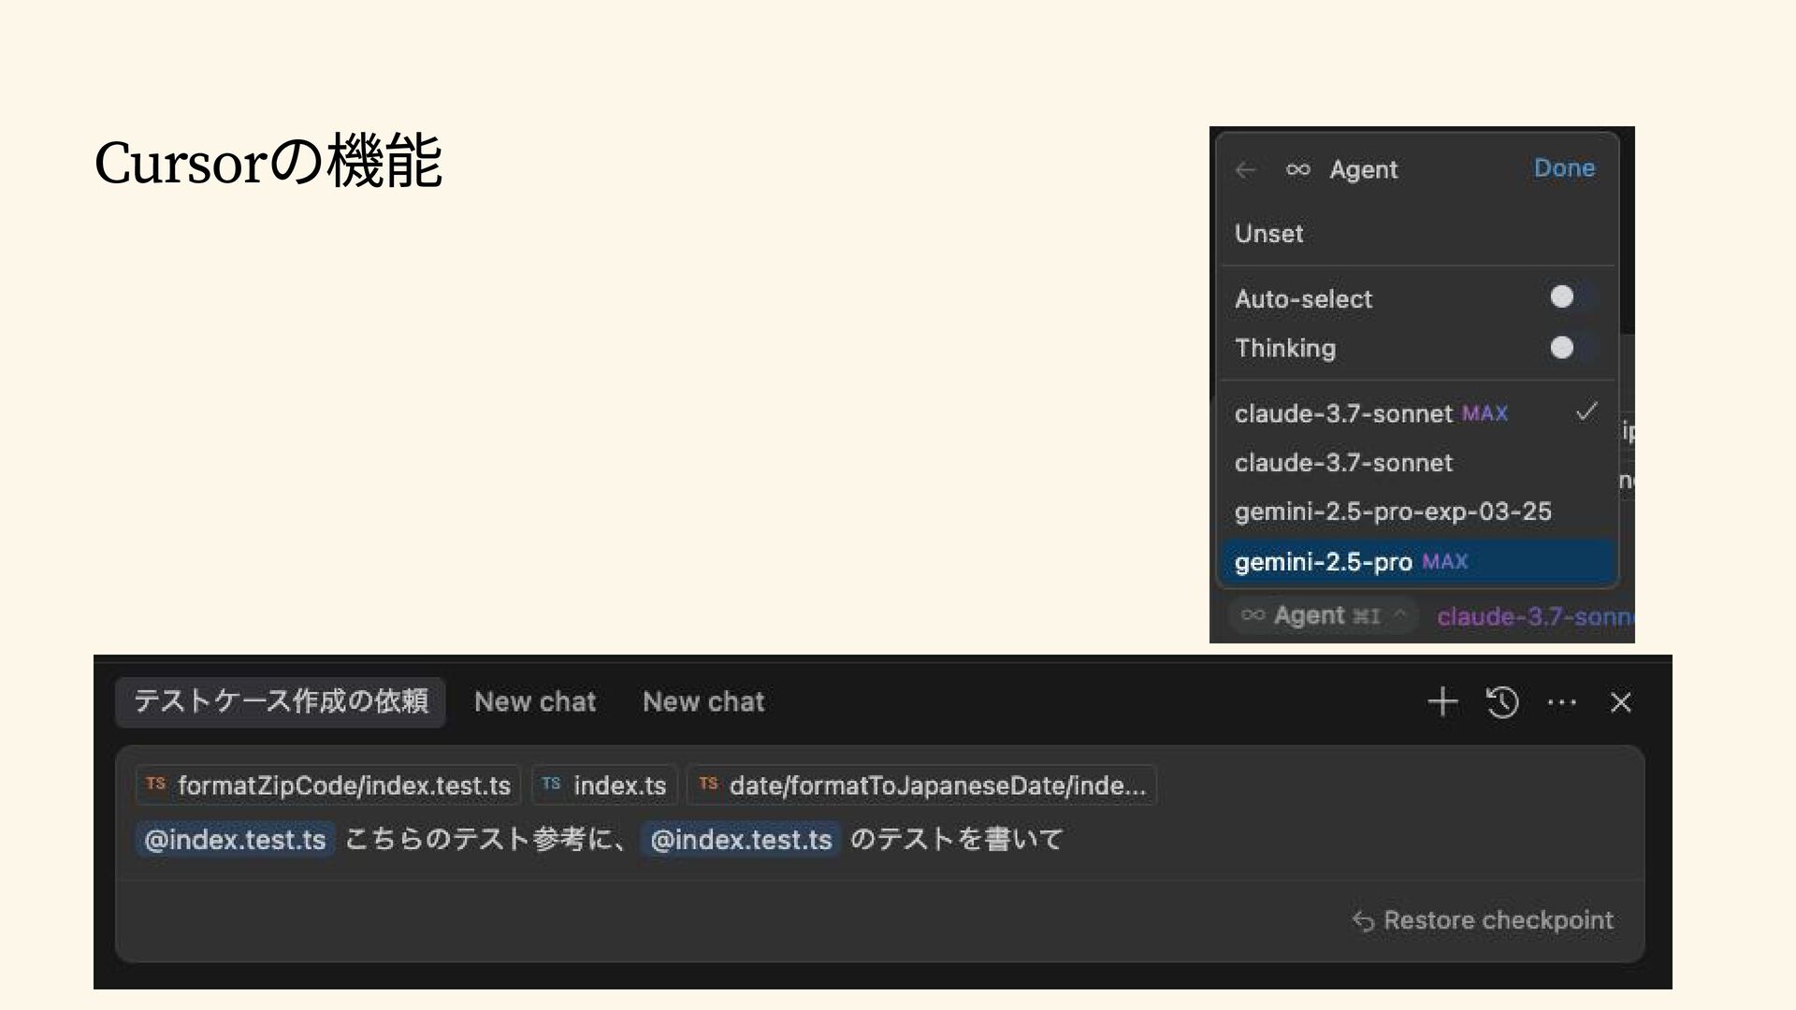Switch to the テストケース作成の依頼 chat tab
Viewport: 1796px width, 1010px height.
[281, 701]
